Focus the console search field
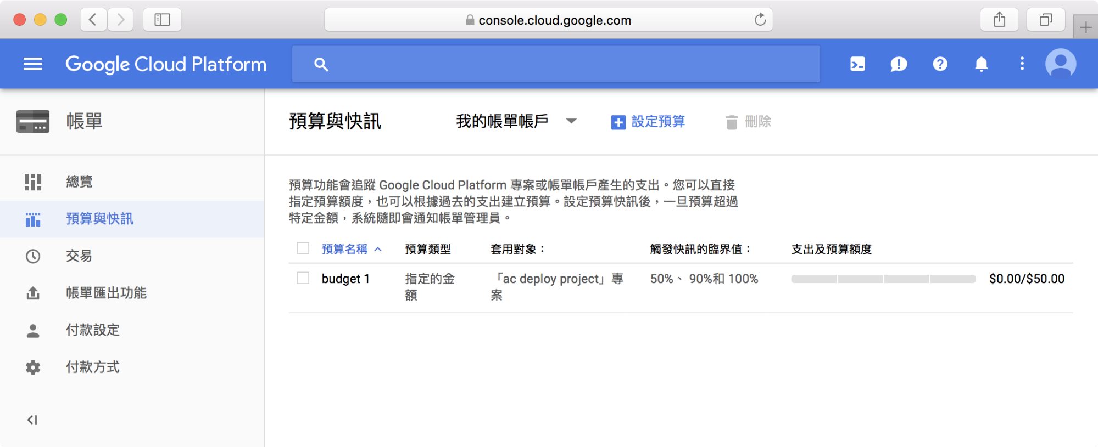The width and height of the screenshot is (1098, 447). point(556,64)
